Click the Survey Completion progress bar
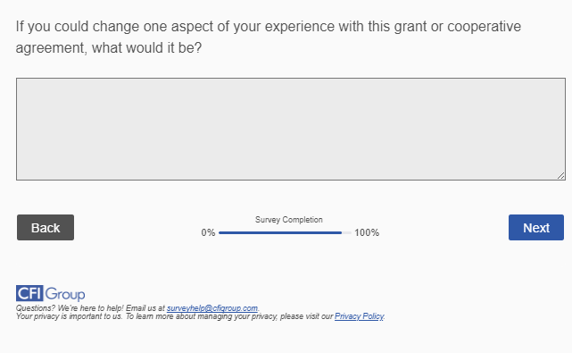The height and width of the screenshot is (353, 572). (x=285, y=232)
